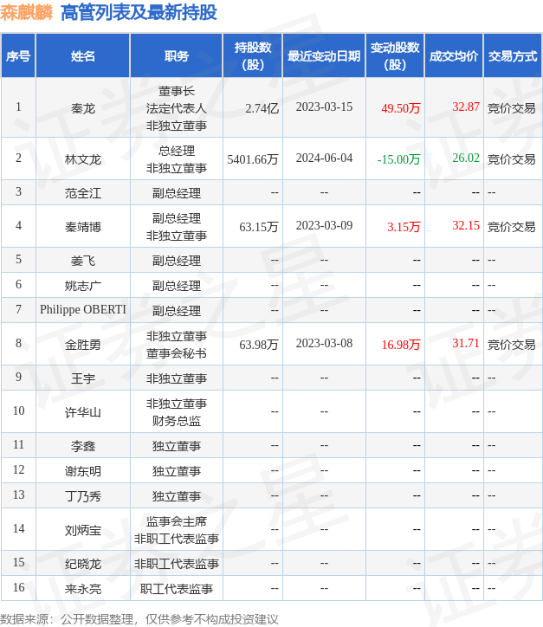Click the date 2024-06-04
The image size is (543, 627).
pyautogui.click(x=324, y=158)
